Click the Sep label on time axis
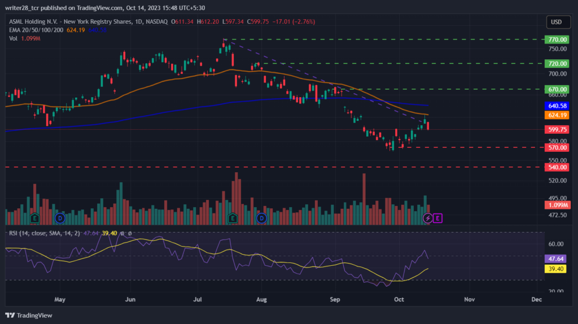 pos(335,299)
